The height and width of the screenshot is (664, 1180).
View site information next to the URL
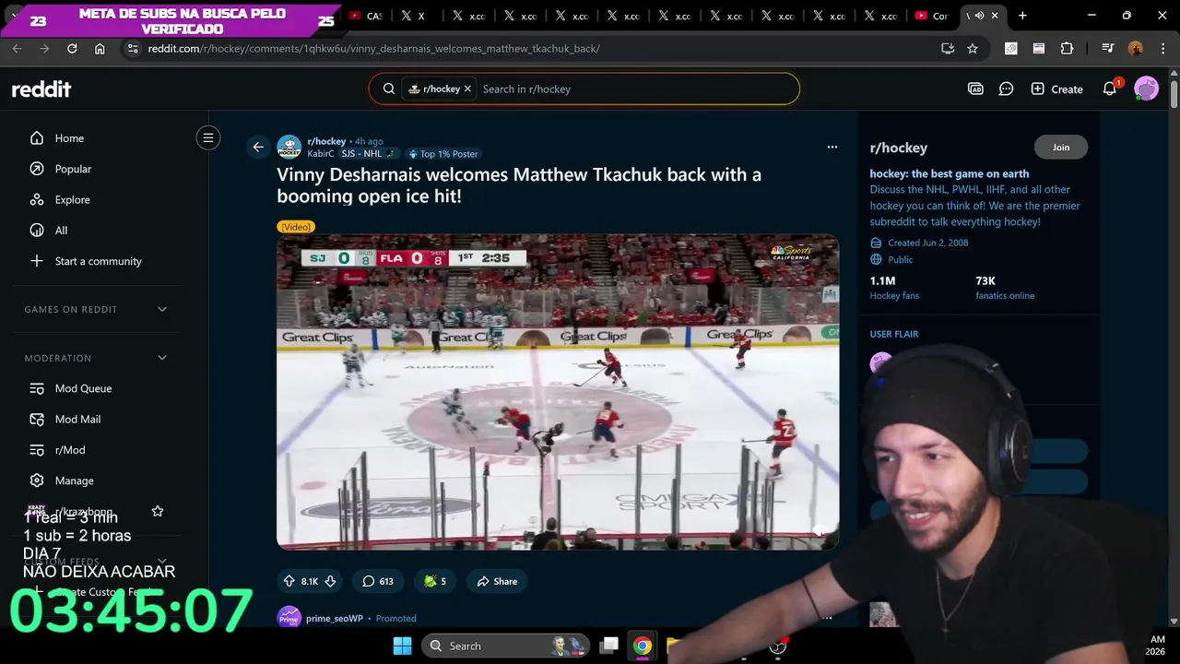tap(133, 48)
